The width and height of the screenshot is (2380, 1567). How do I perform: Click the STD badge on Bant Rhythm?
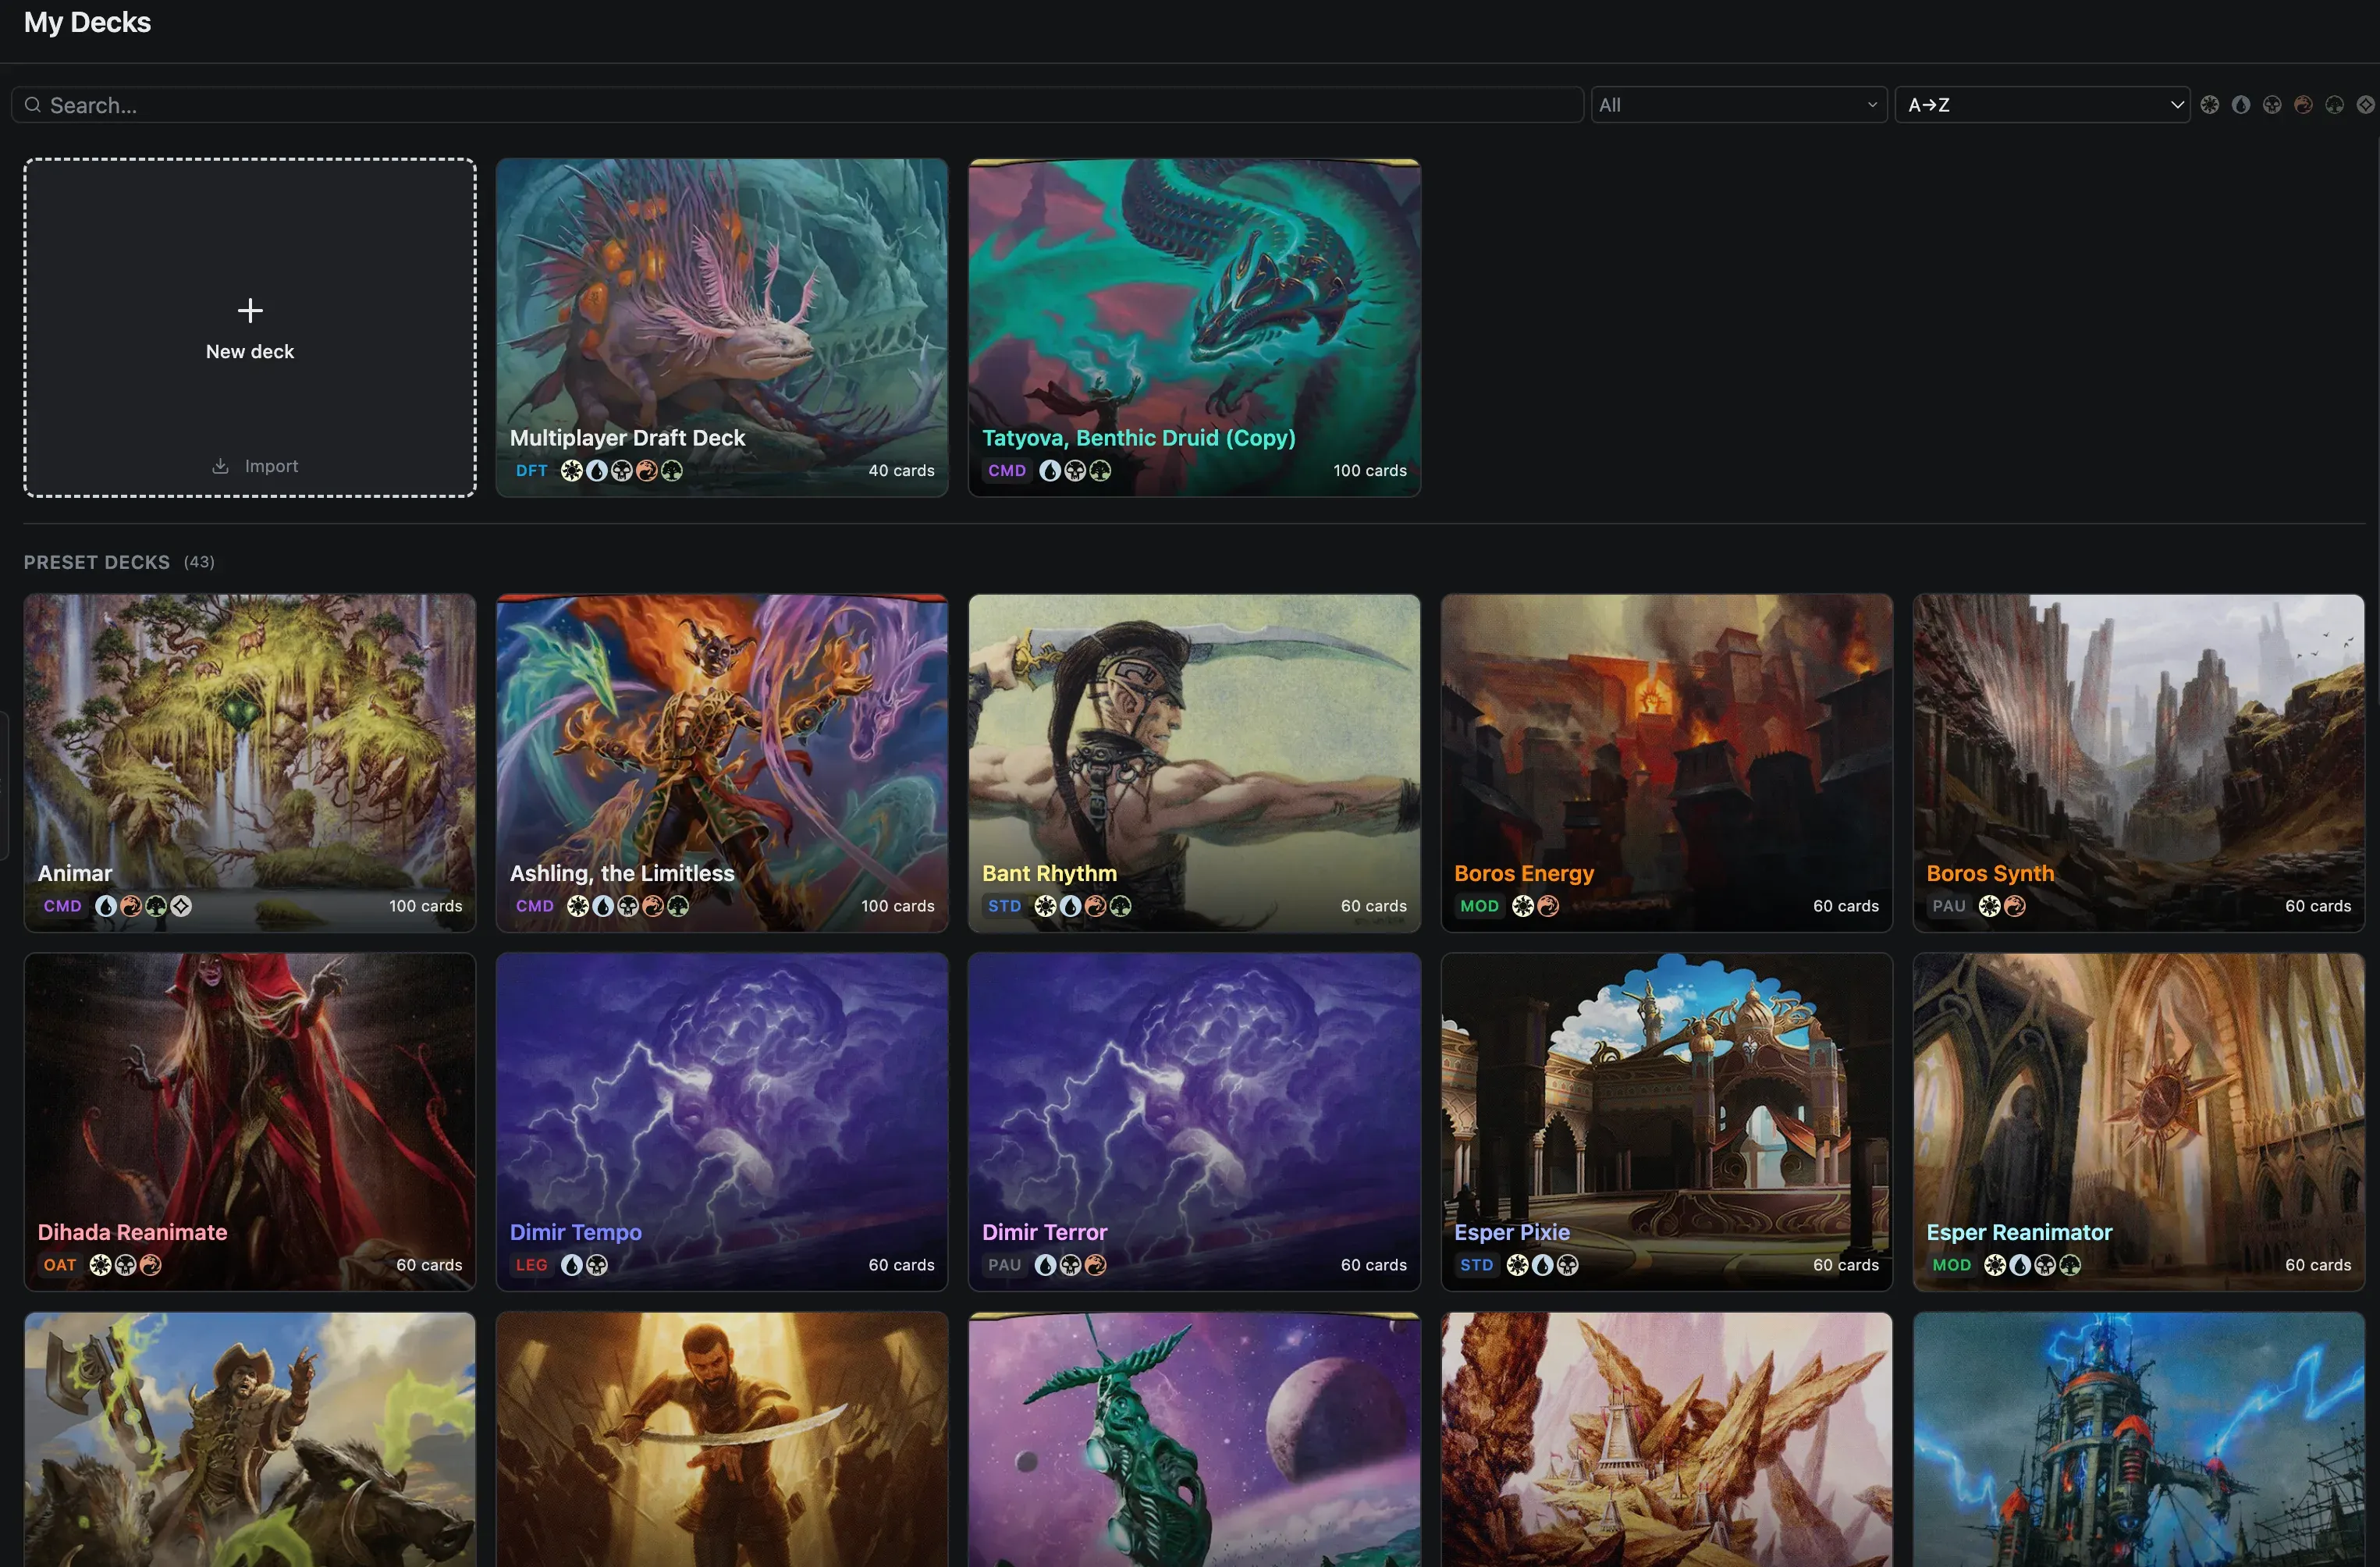tap(1004, 906)
